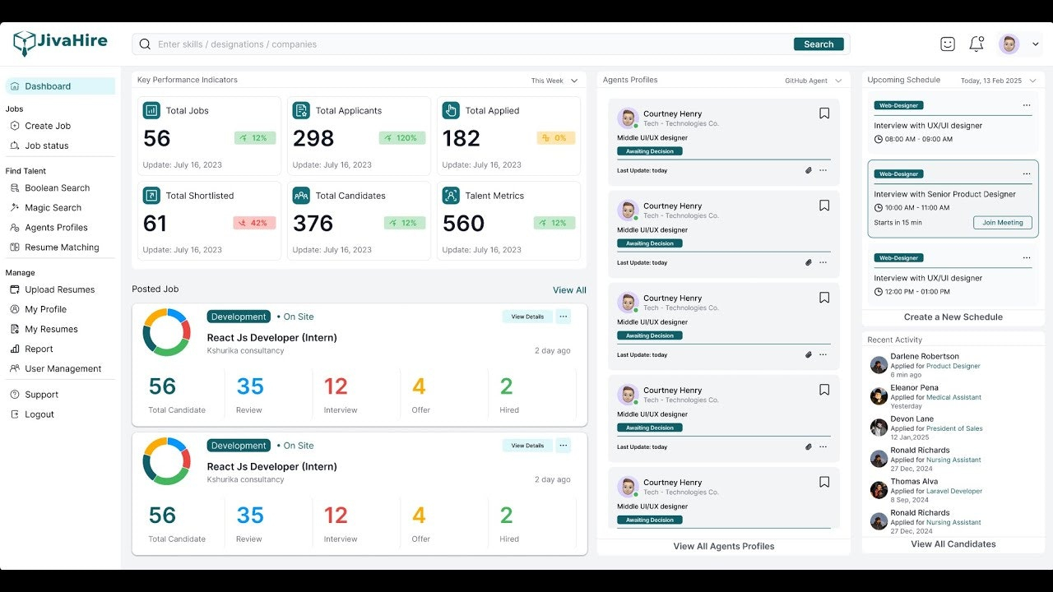This screenshot has width=1053, height=592.
Task: Toggle bookmark on second Courtney Henry card
Action: [824, 206]
